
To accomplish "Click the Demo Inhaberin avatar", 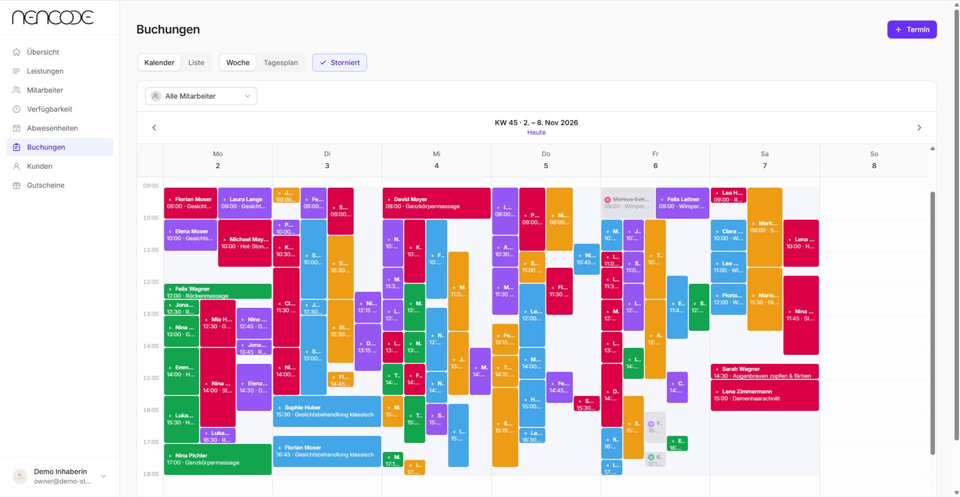I will tap(20, 476).
